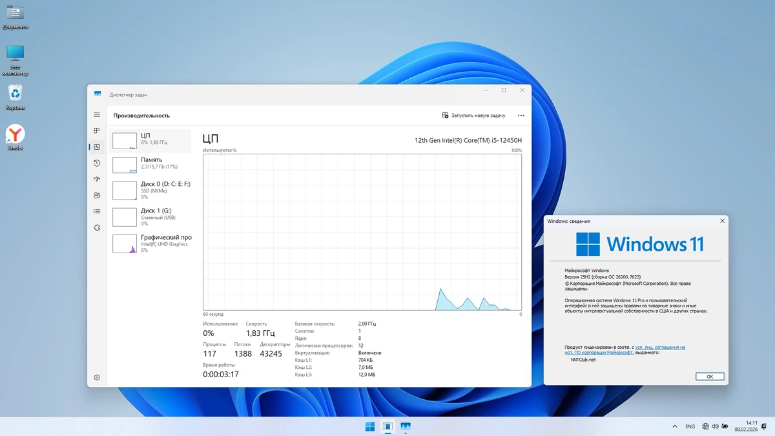Click the threads count 1388
The image size is (775, 436).
click(243, 354)
